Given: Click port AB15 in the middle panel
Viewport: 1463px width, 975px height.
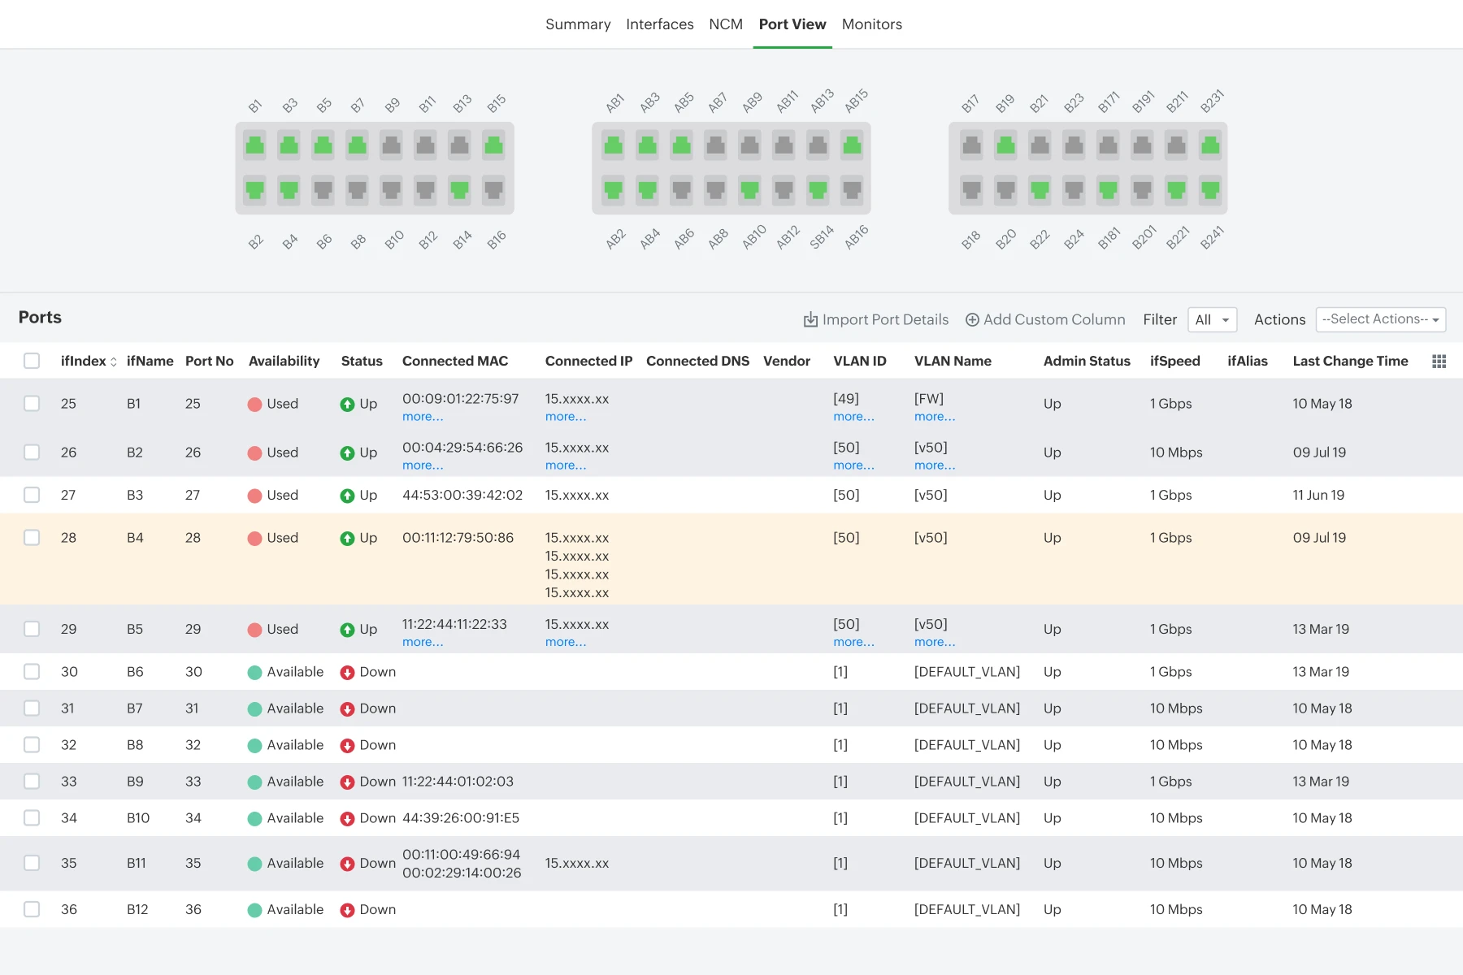Looking at the screenshot, I should pyautogui.click(x=852, y=145).
